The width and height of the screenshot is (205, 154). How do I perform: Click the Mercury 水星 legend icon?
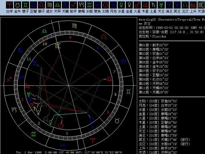121,5
